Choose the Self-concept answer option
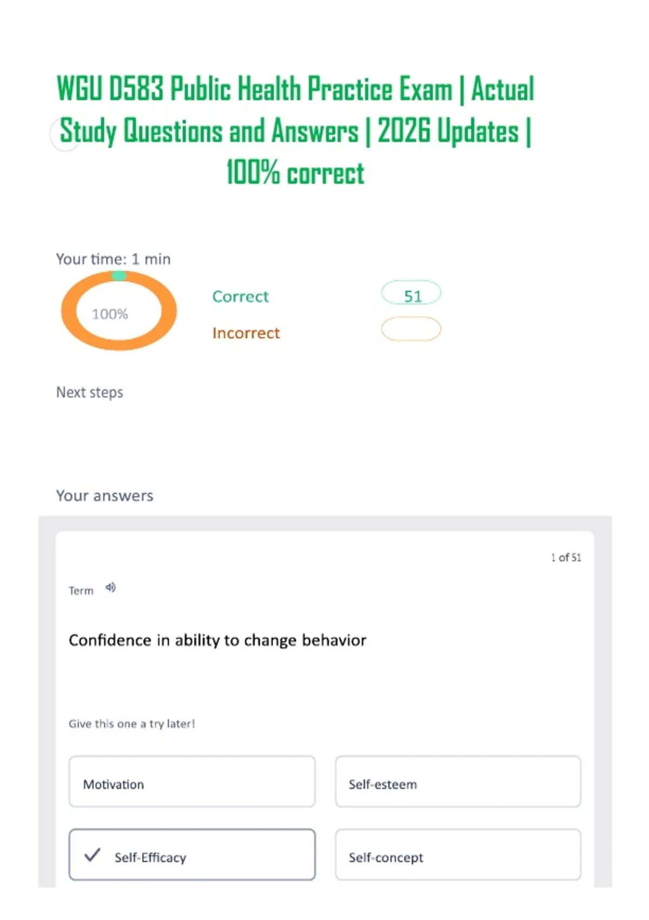This screenshot has width=649, height=920. pyautogui.click(x=458, y=855)
